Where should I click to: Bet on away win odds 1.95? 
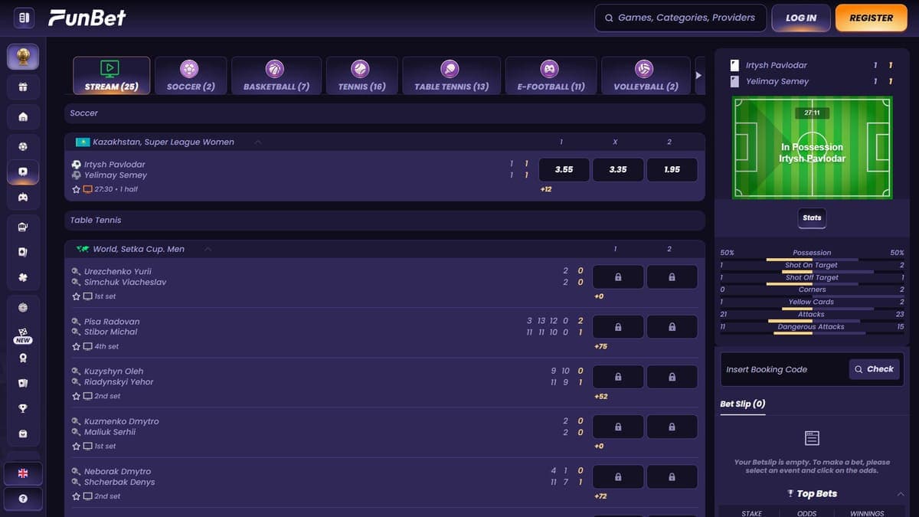tap(672, 169)
